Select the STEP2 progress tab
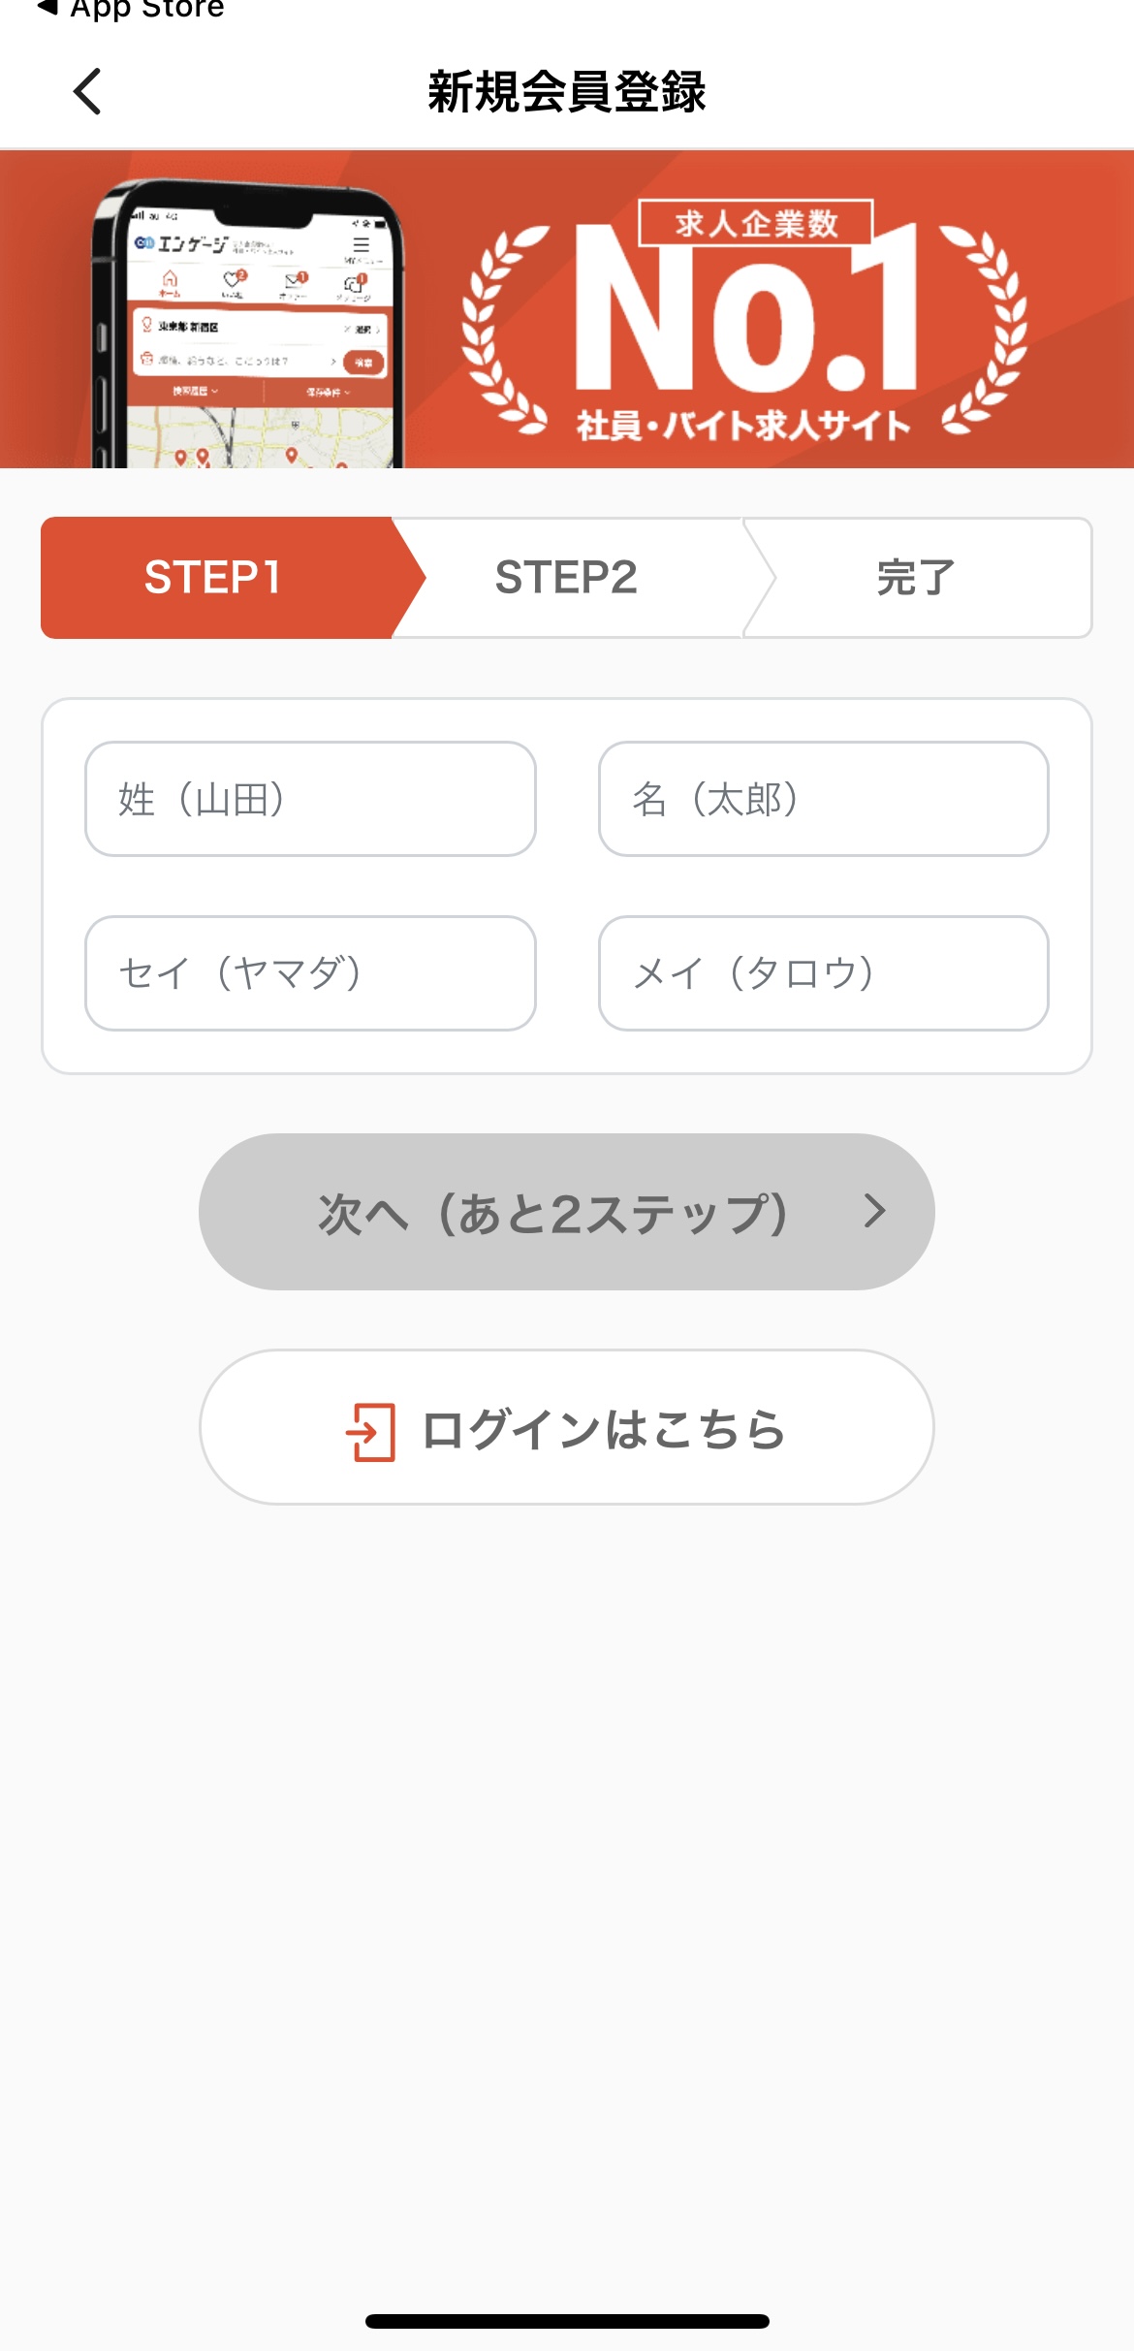Screen dimensions: 1134x2351 click(x=566, y=578)
